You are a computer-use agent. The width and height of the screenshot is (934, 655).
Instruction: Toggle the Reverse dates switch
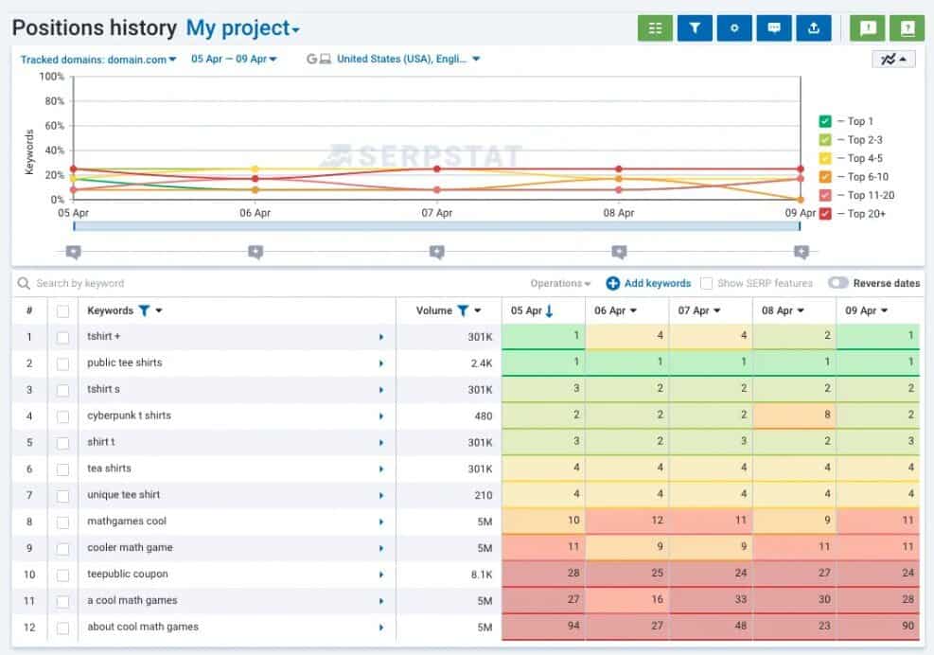(838, 283)
